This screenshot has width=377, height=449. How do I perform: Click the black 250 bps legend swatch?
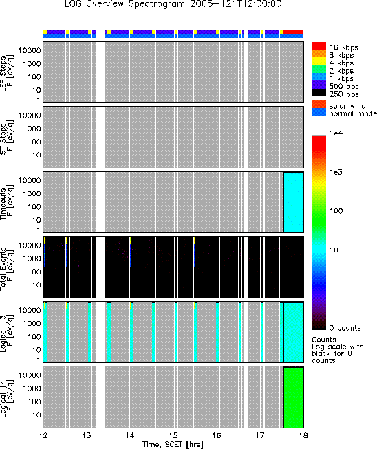[319, 92]
